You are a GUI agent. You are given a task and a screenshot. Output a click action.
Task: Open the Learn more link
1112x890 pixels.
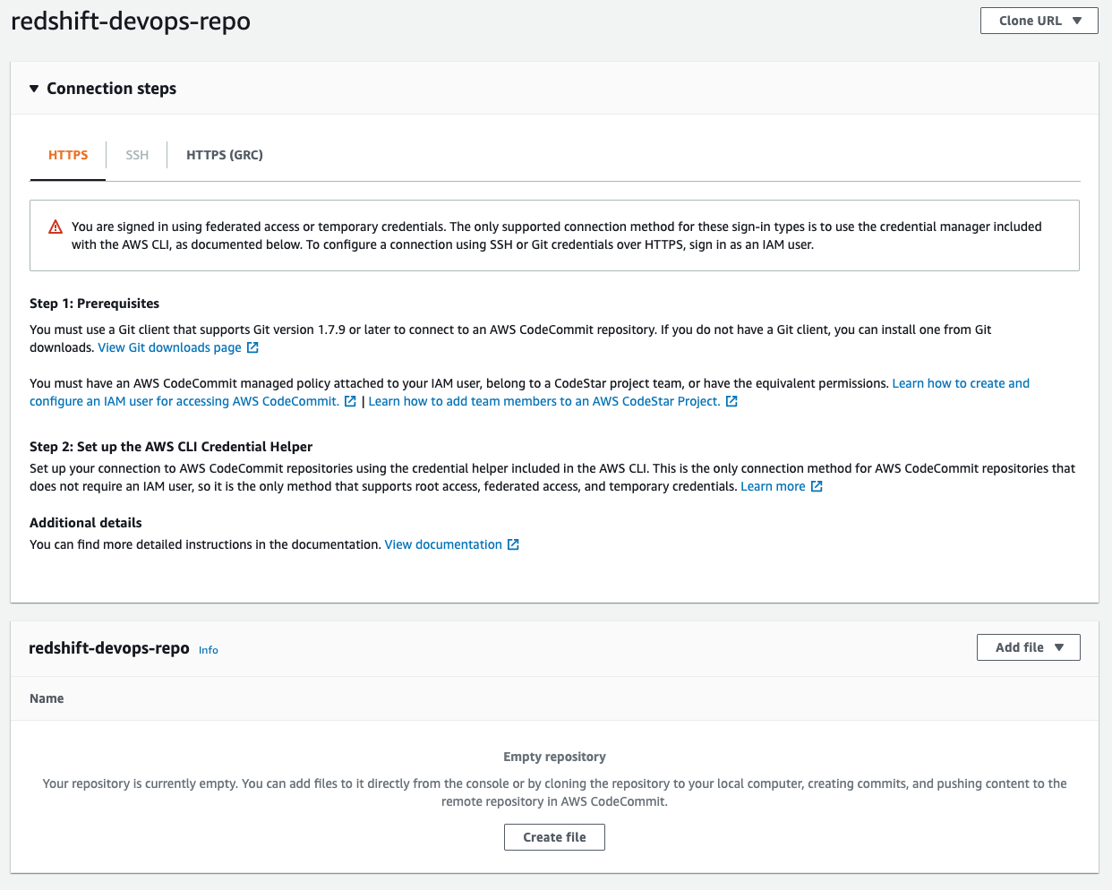[x=773, y=486]
